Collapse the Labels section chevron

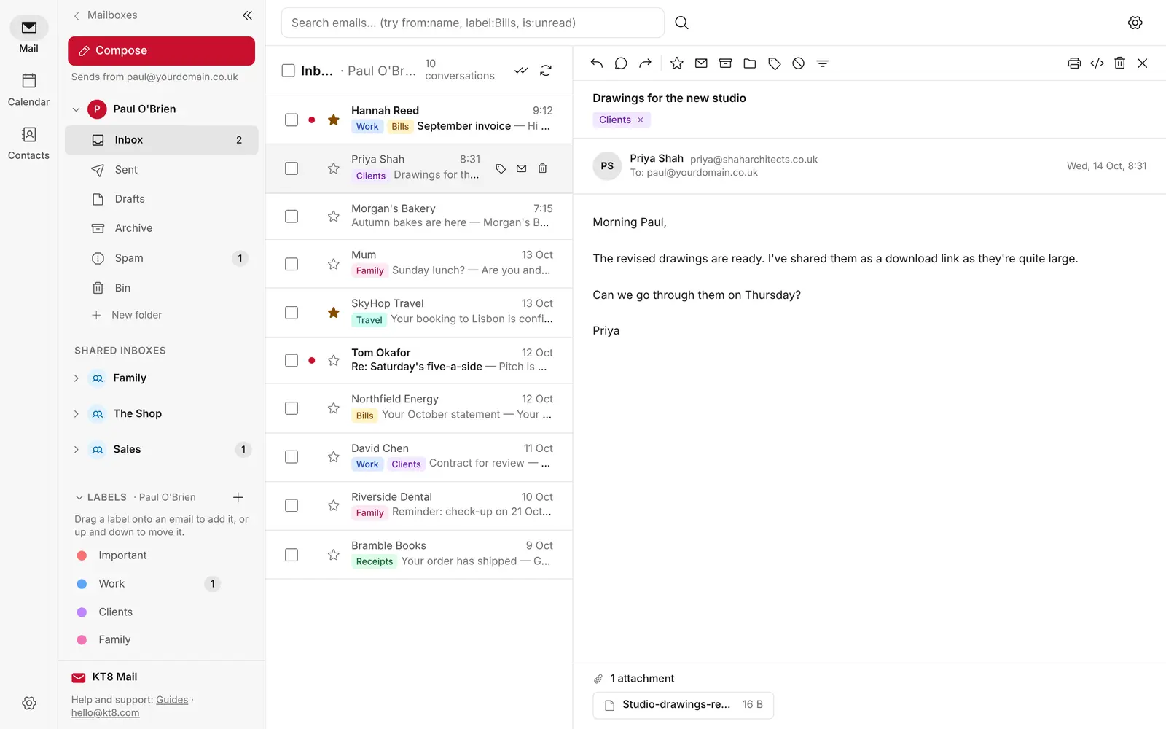79,497
